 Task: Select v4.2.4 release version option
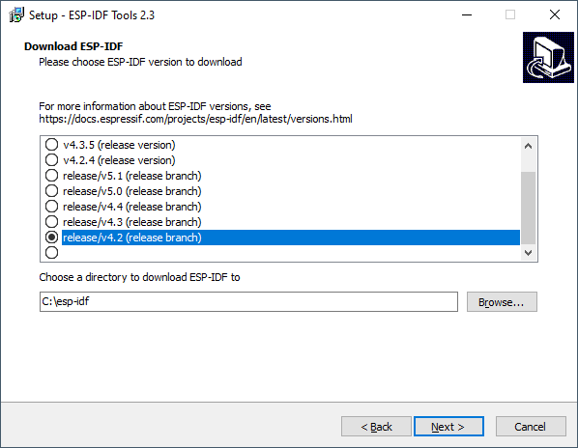(x=110, y=160)
